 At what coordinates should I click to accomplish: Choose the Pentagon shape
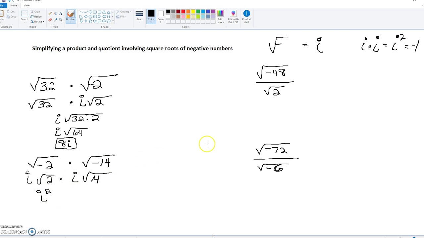(x=90, y=17)
